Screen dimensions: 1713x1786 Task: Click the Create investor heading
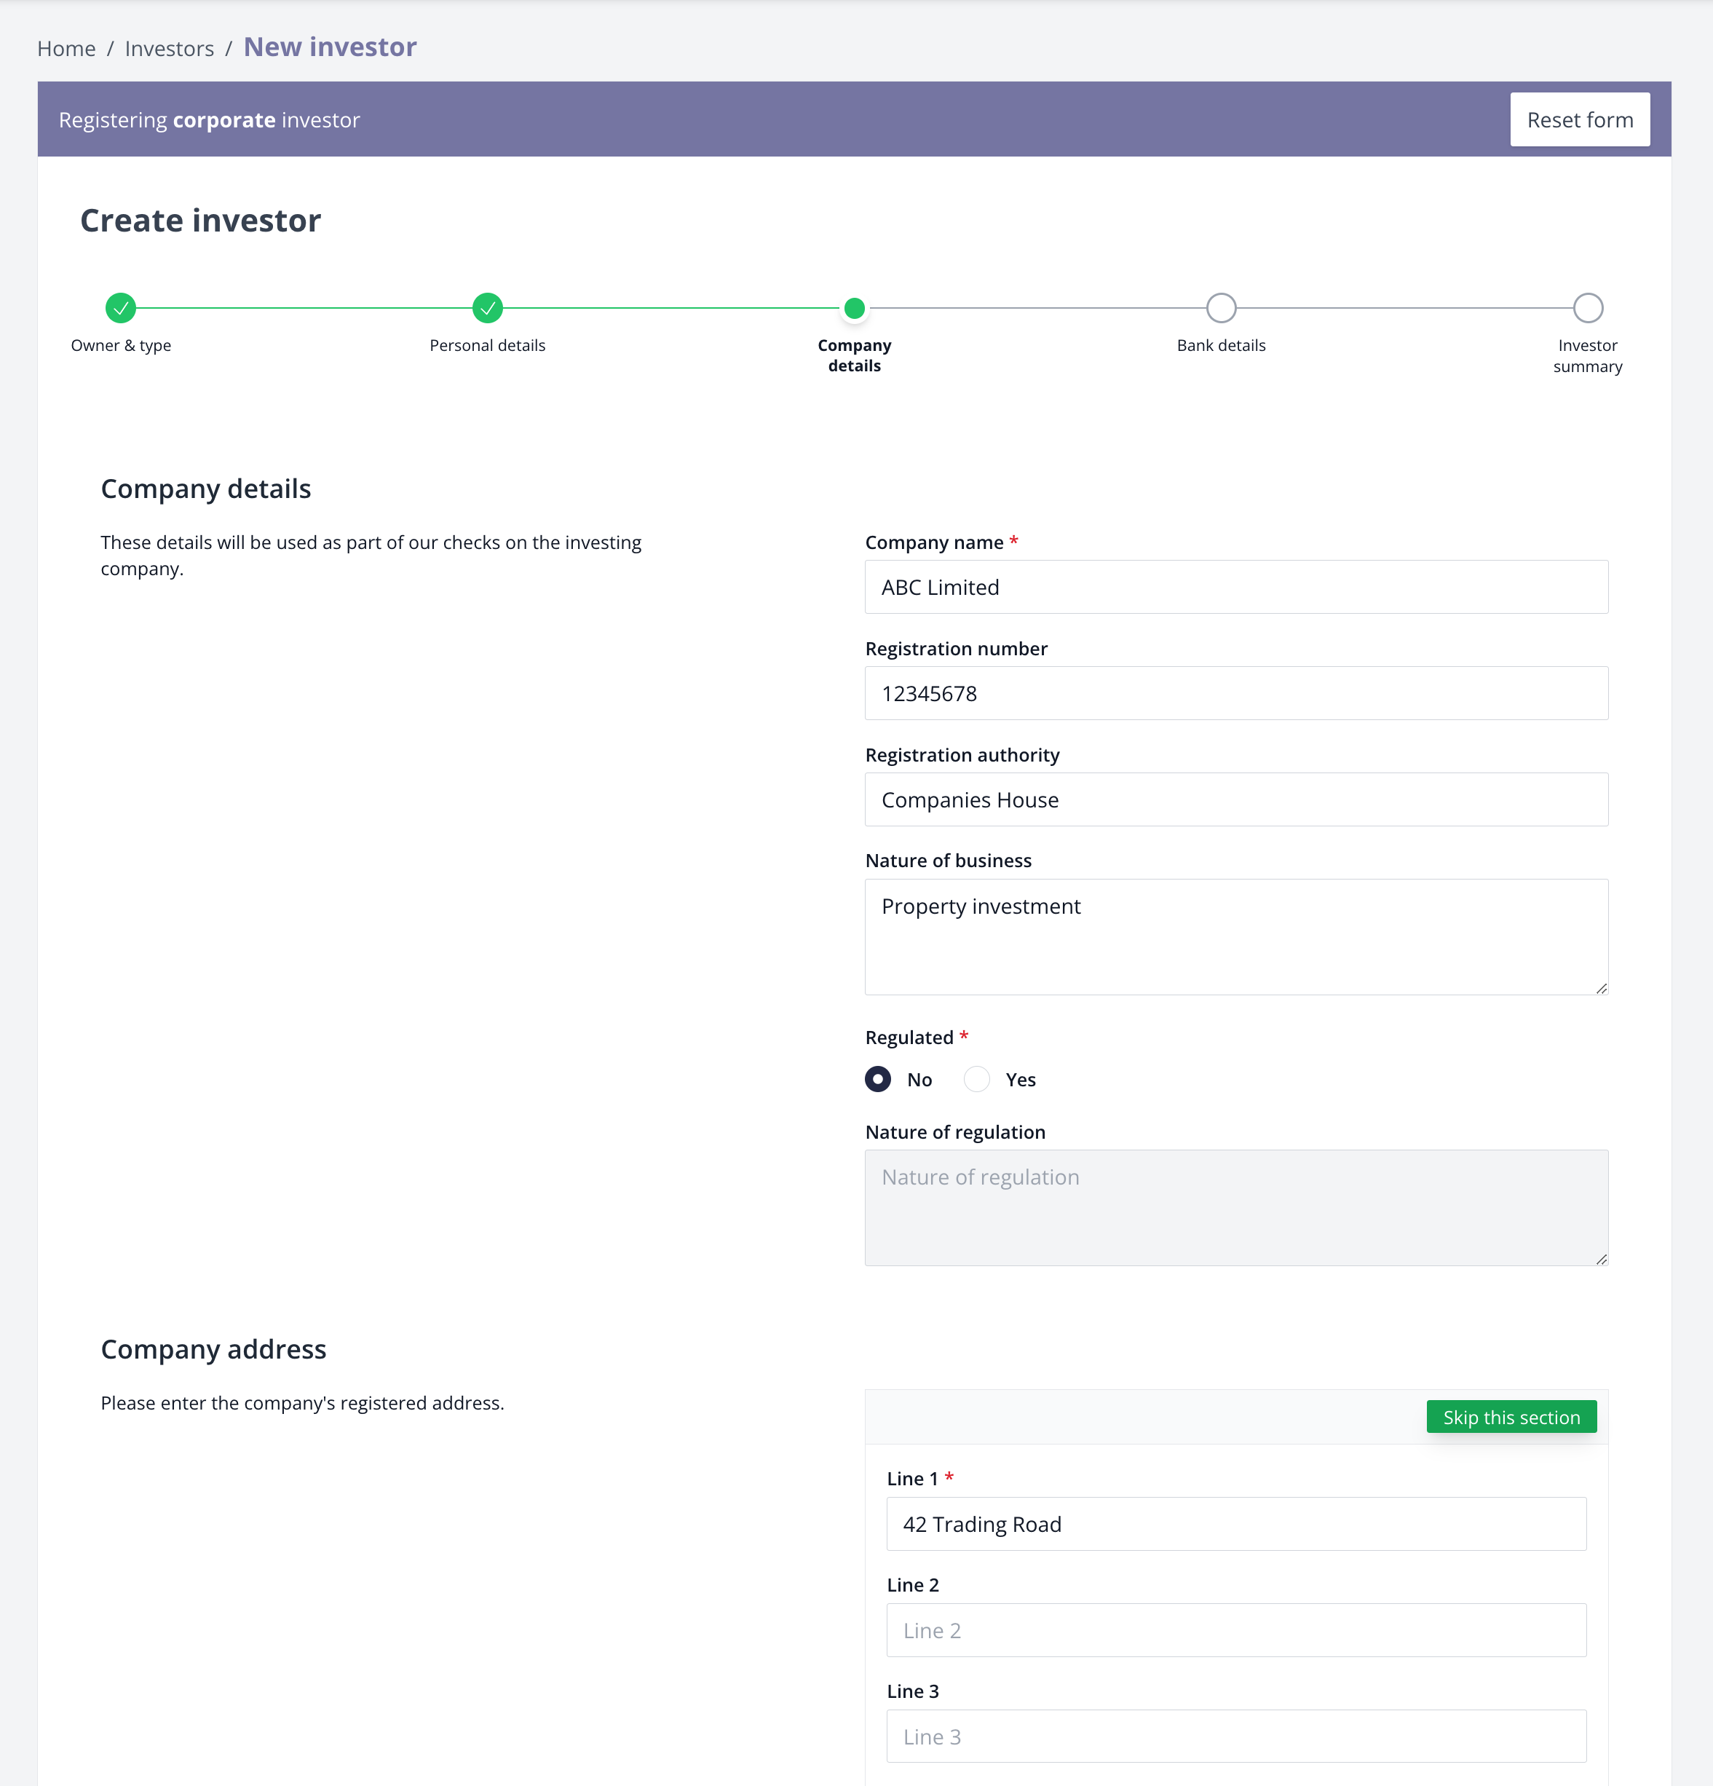[x=200, y=220]
